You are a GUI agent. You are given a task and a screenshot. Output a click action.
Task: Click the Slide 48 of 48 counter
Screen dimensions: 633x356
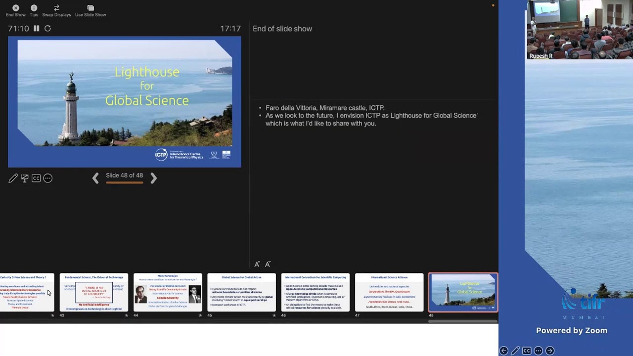point(124,176)
